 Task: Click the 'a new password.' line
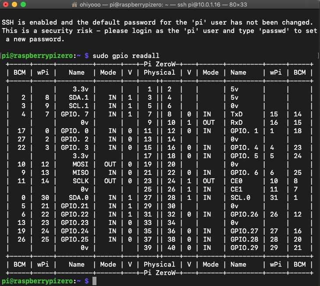(x=35, y=39)
